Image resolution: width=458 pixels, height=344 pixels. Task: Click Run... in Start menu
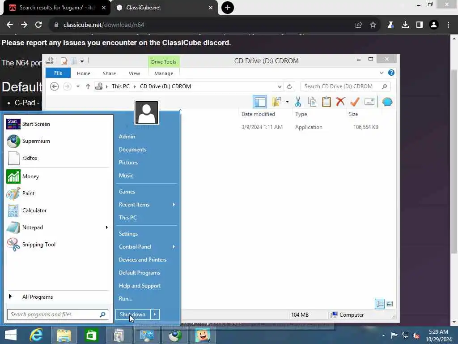(126, 299)
